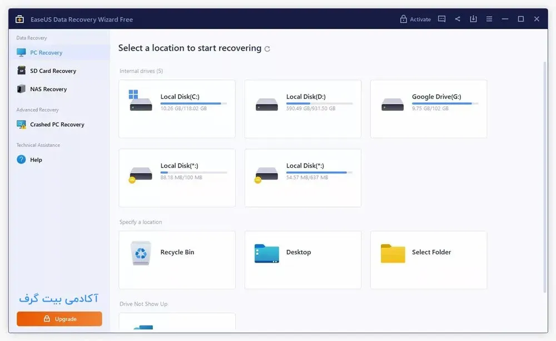Click the 100 MB Local Disk(*:) icon
556x341 pixels.
[141, 175]
